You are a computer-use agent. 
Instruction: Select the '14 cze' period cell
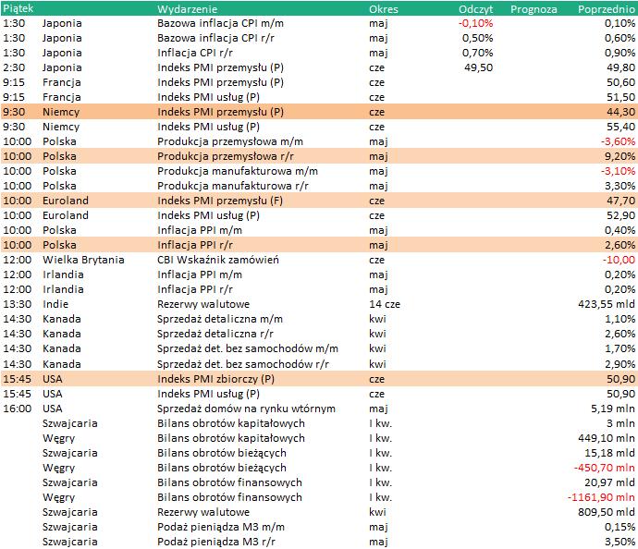click(385, 304)
